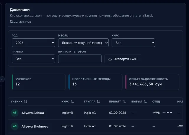
Task: Collapse sidebar with left chevron
Action: (x=2, y=79)
